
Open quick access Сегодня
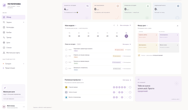click(x=13, y=64)
